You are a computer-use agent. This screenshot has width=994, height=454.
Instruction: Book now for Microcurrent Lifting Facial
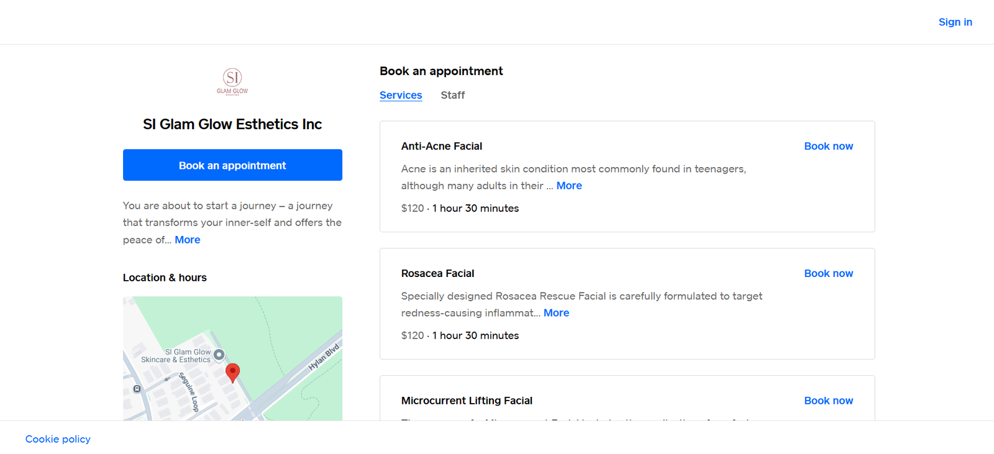coord(828,401)
